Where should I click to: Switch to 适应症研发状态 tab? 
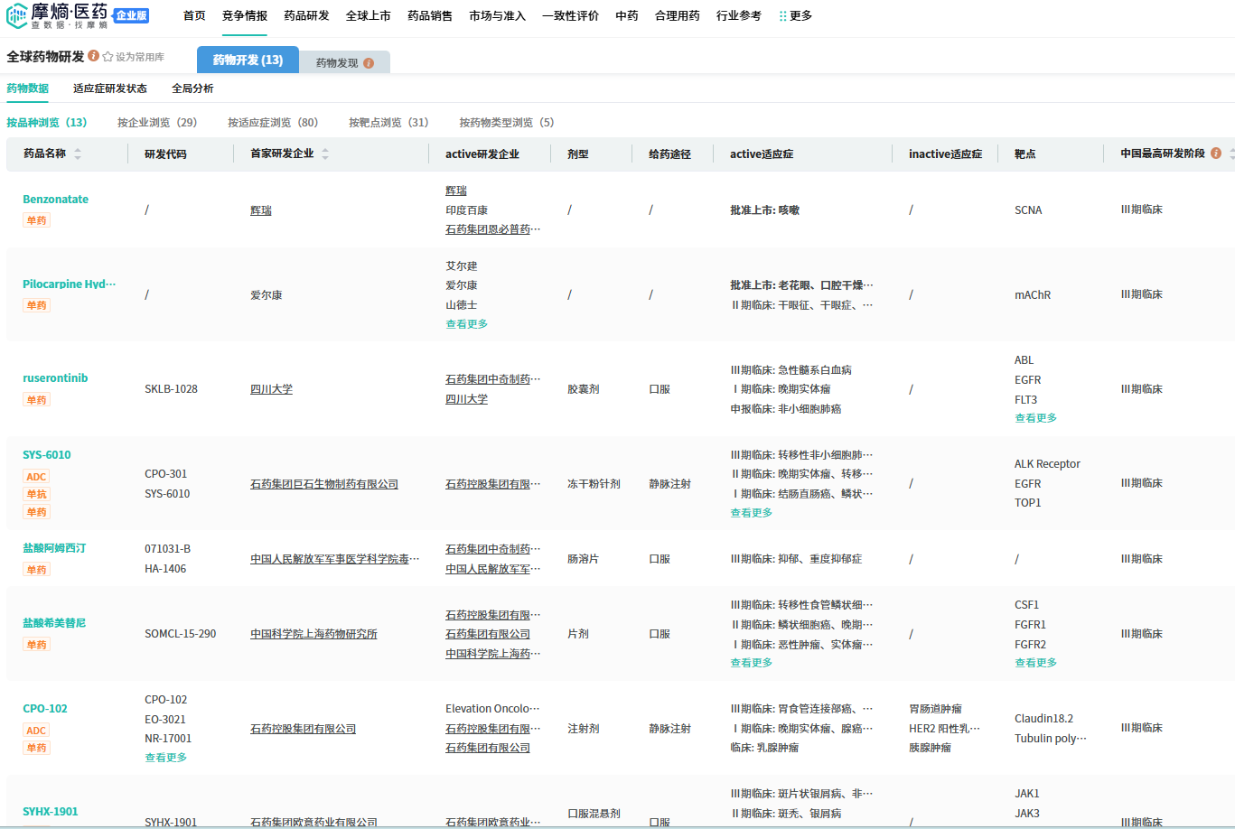110,88
